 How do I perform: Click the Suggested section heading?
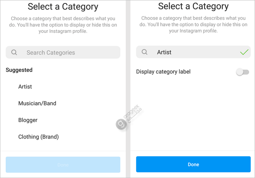click(19, 70)
